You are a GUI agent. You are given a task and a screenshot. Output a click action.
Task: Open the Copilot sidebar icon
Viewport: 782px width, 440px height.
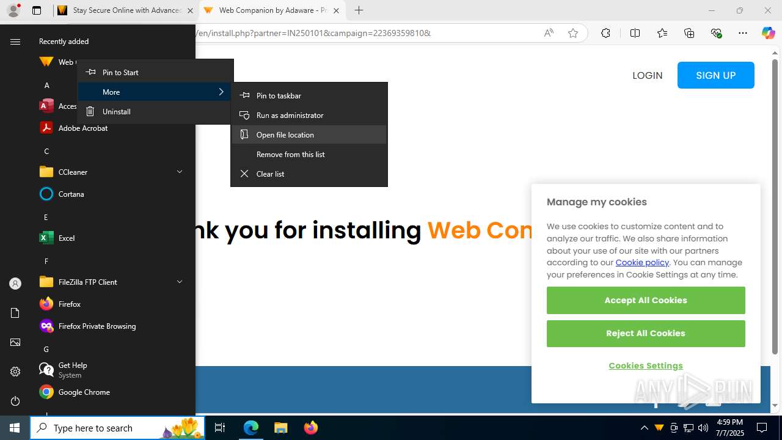[768, 33]
